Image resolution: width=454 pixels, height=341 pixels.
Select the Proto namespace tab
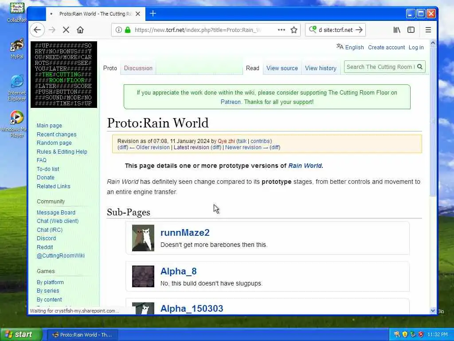(x=110, y=68)
